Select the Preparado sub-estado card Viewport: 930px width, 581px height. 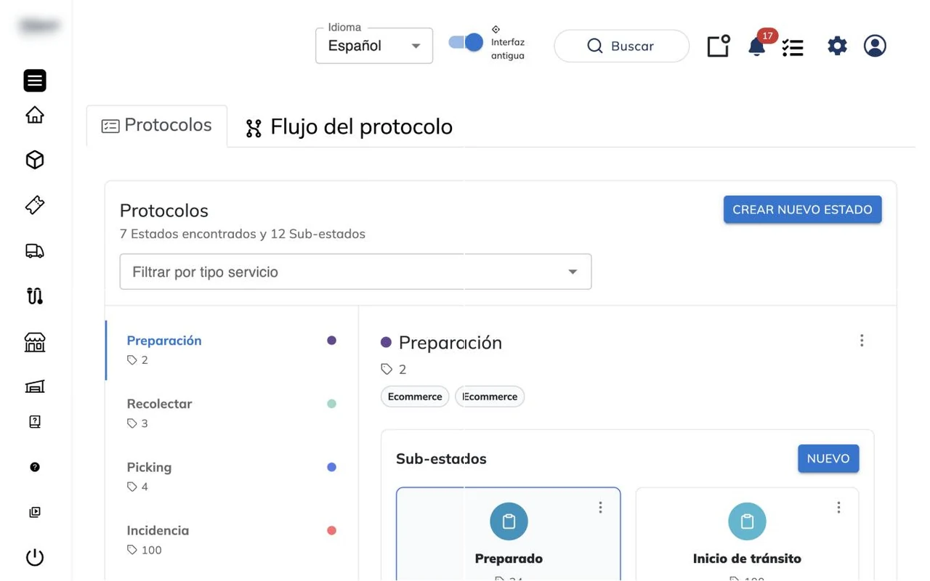[x=509, y=534]
